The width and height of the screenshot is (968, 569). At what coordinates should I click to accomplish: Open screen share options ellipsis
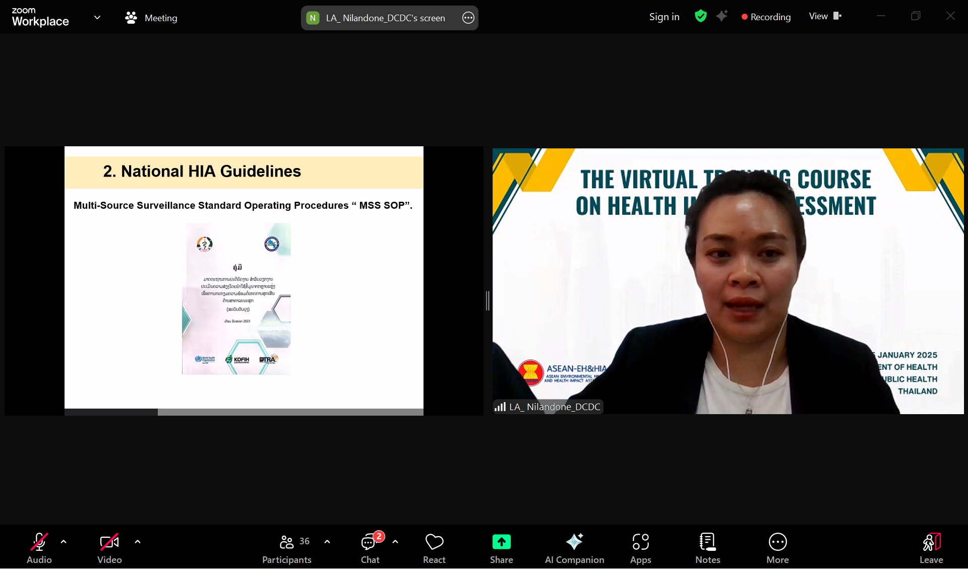(x=468, y=18)
